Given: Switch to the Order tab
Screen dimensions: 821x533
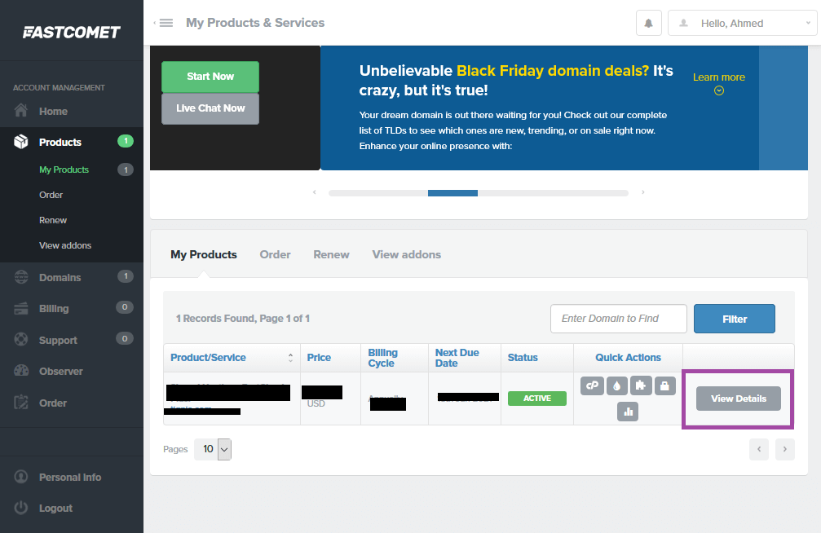Looking at the screenshot, I should [x=275, y=254].
